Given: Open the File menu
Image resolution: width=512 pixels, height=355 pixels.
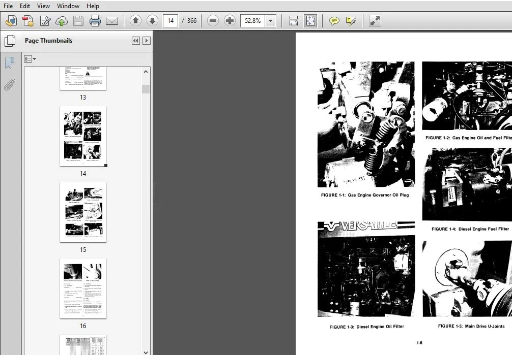Looking at the screenshot, I should click(8, 6).
